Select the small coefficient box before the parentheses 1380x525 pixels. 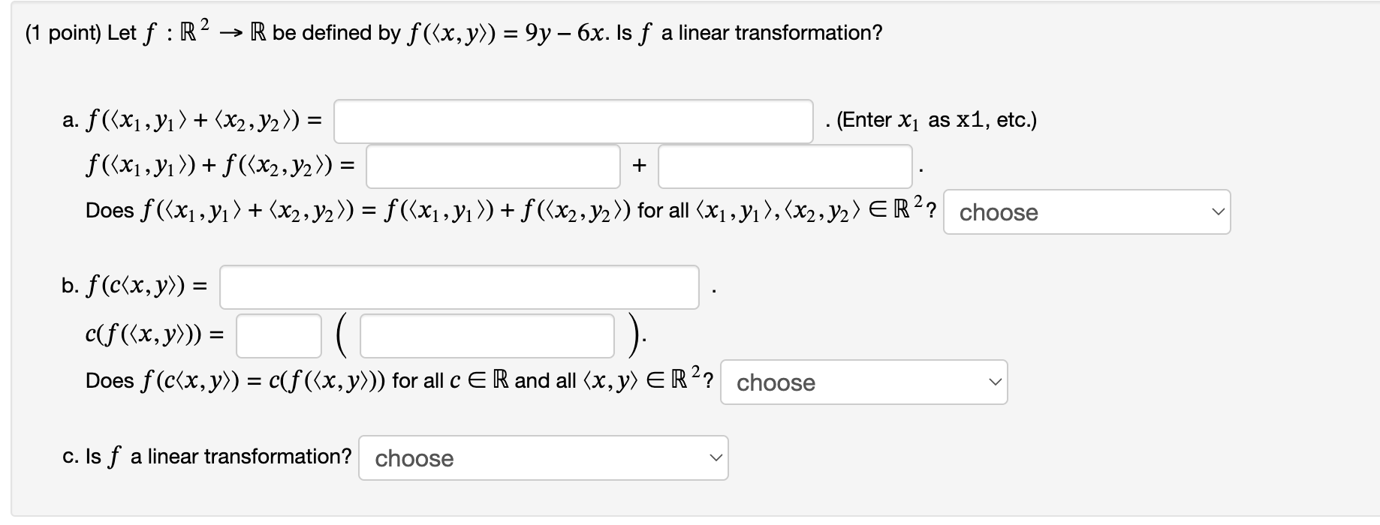(278, 335)
